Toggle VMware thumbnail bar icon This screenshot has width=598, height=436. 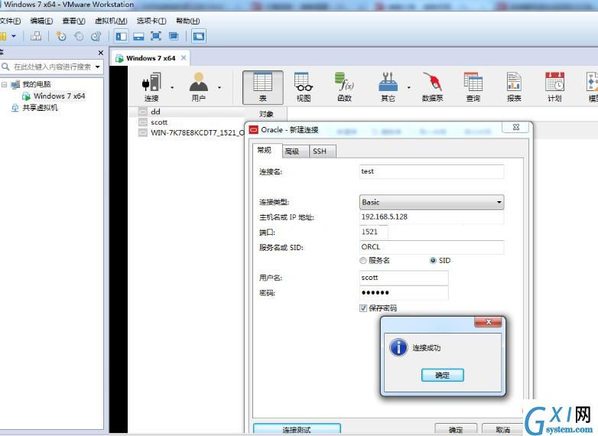pos(138,36)
